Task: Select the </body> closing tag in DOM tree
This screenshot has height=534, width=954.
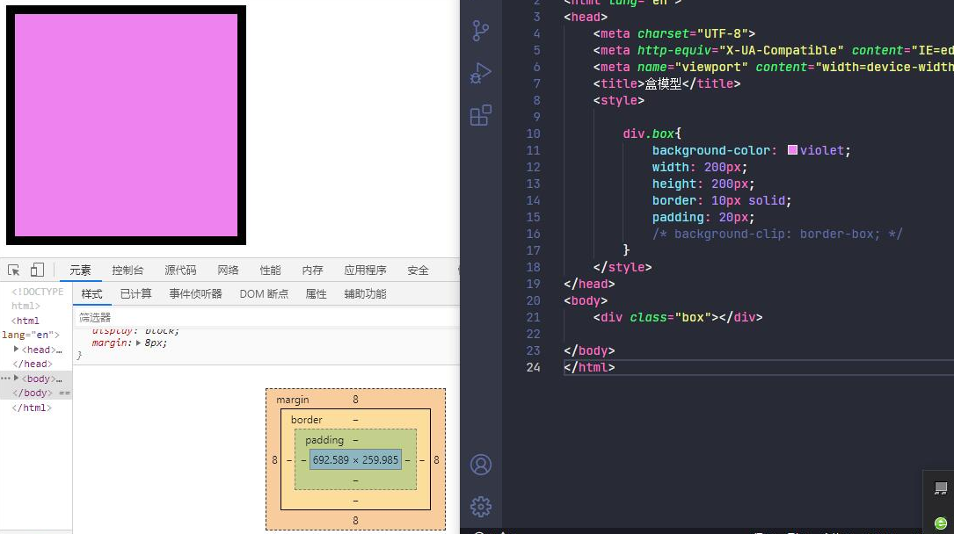Action: (x=33, y=393)
